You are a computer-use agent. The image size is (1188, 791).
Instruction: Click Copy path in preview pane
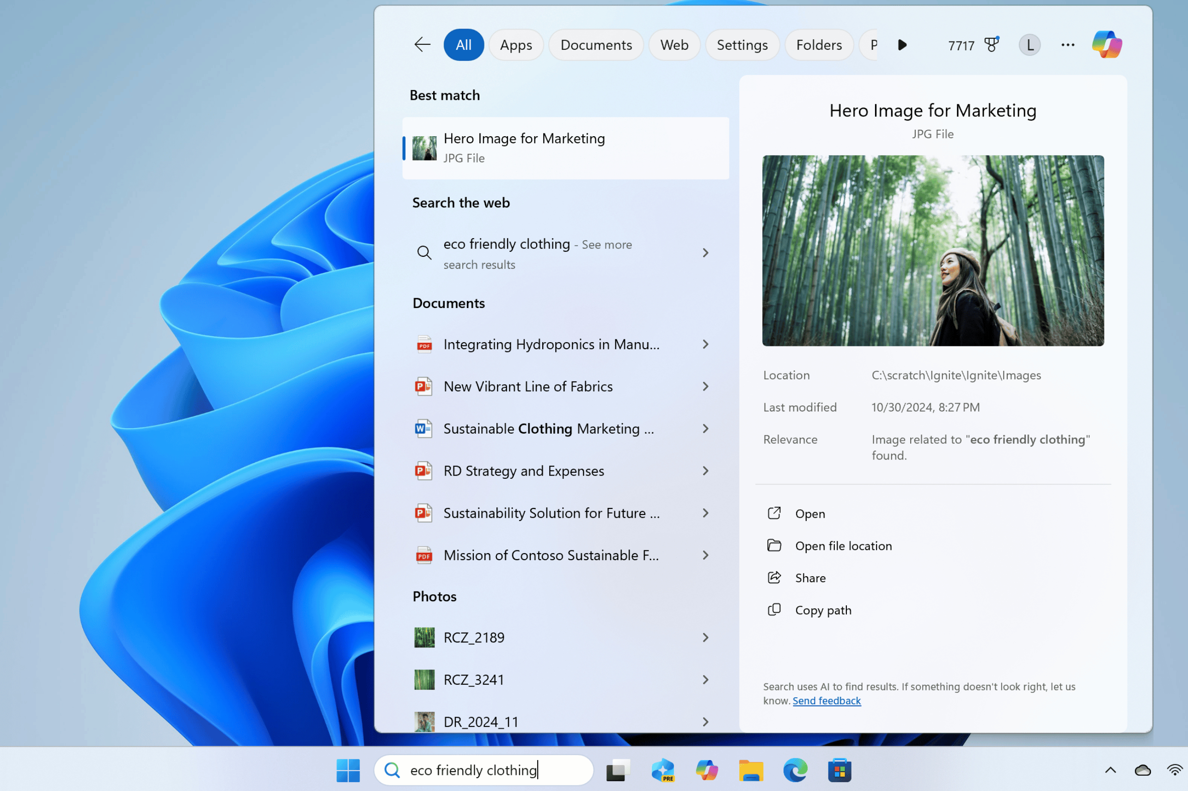[822, 610]
